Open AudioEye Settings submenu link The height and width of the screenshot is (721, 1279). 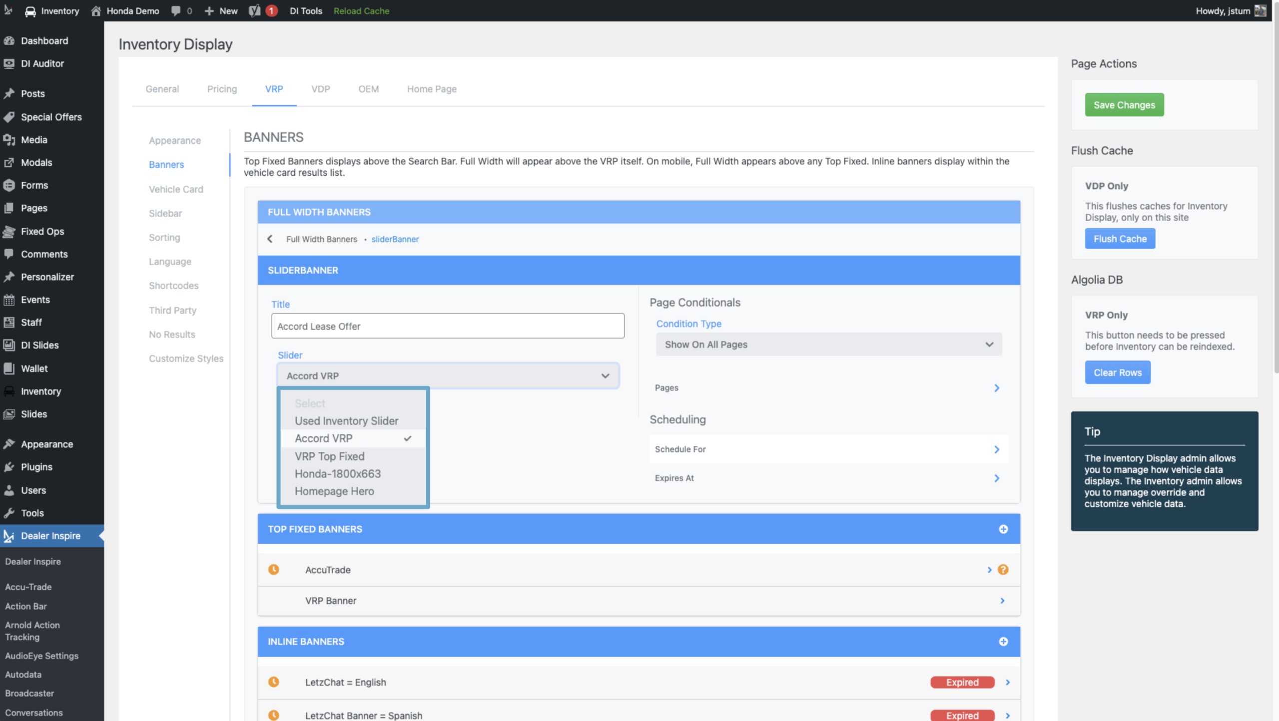click(42, 656)
